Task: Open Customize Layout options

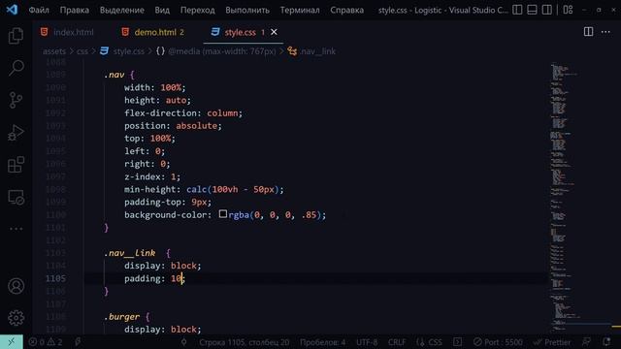Action: pyautogui.click(x=568, y=10)
